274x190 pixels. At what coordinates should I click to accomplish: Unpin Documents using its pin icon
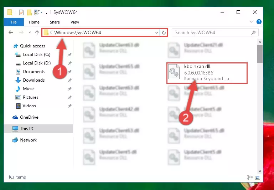coord(69,72)
